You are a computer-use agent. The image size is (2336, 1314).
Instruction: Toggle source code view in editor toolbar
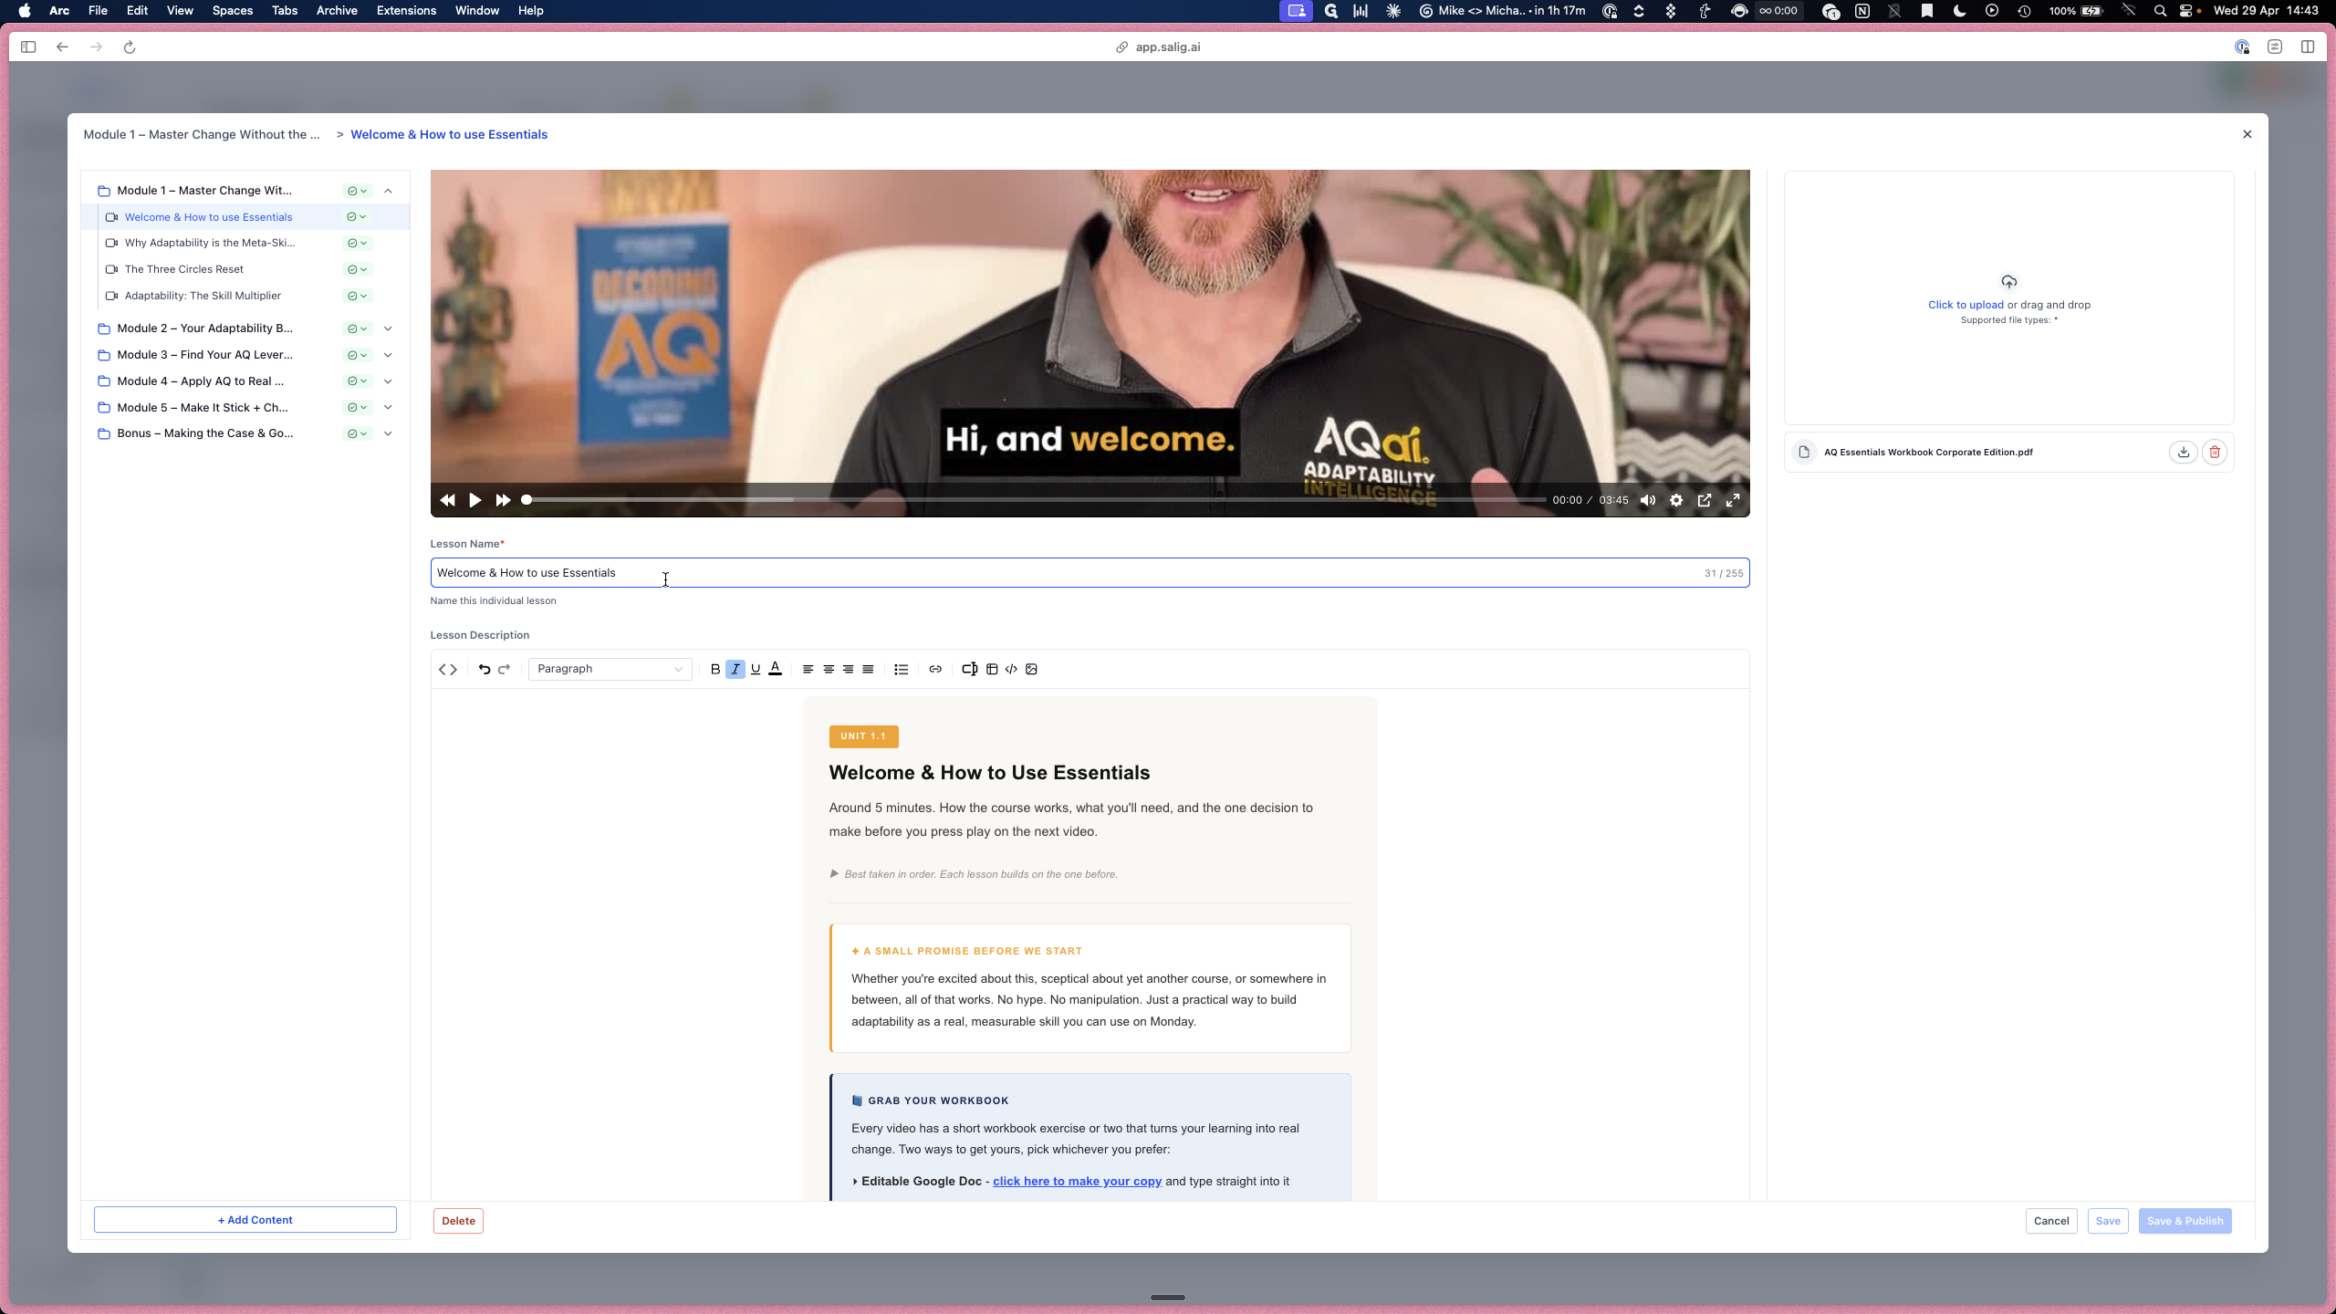pyautogui.click(x=447, y=669)
